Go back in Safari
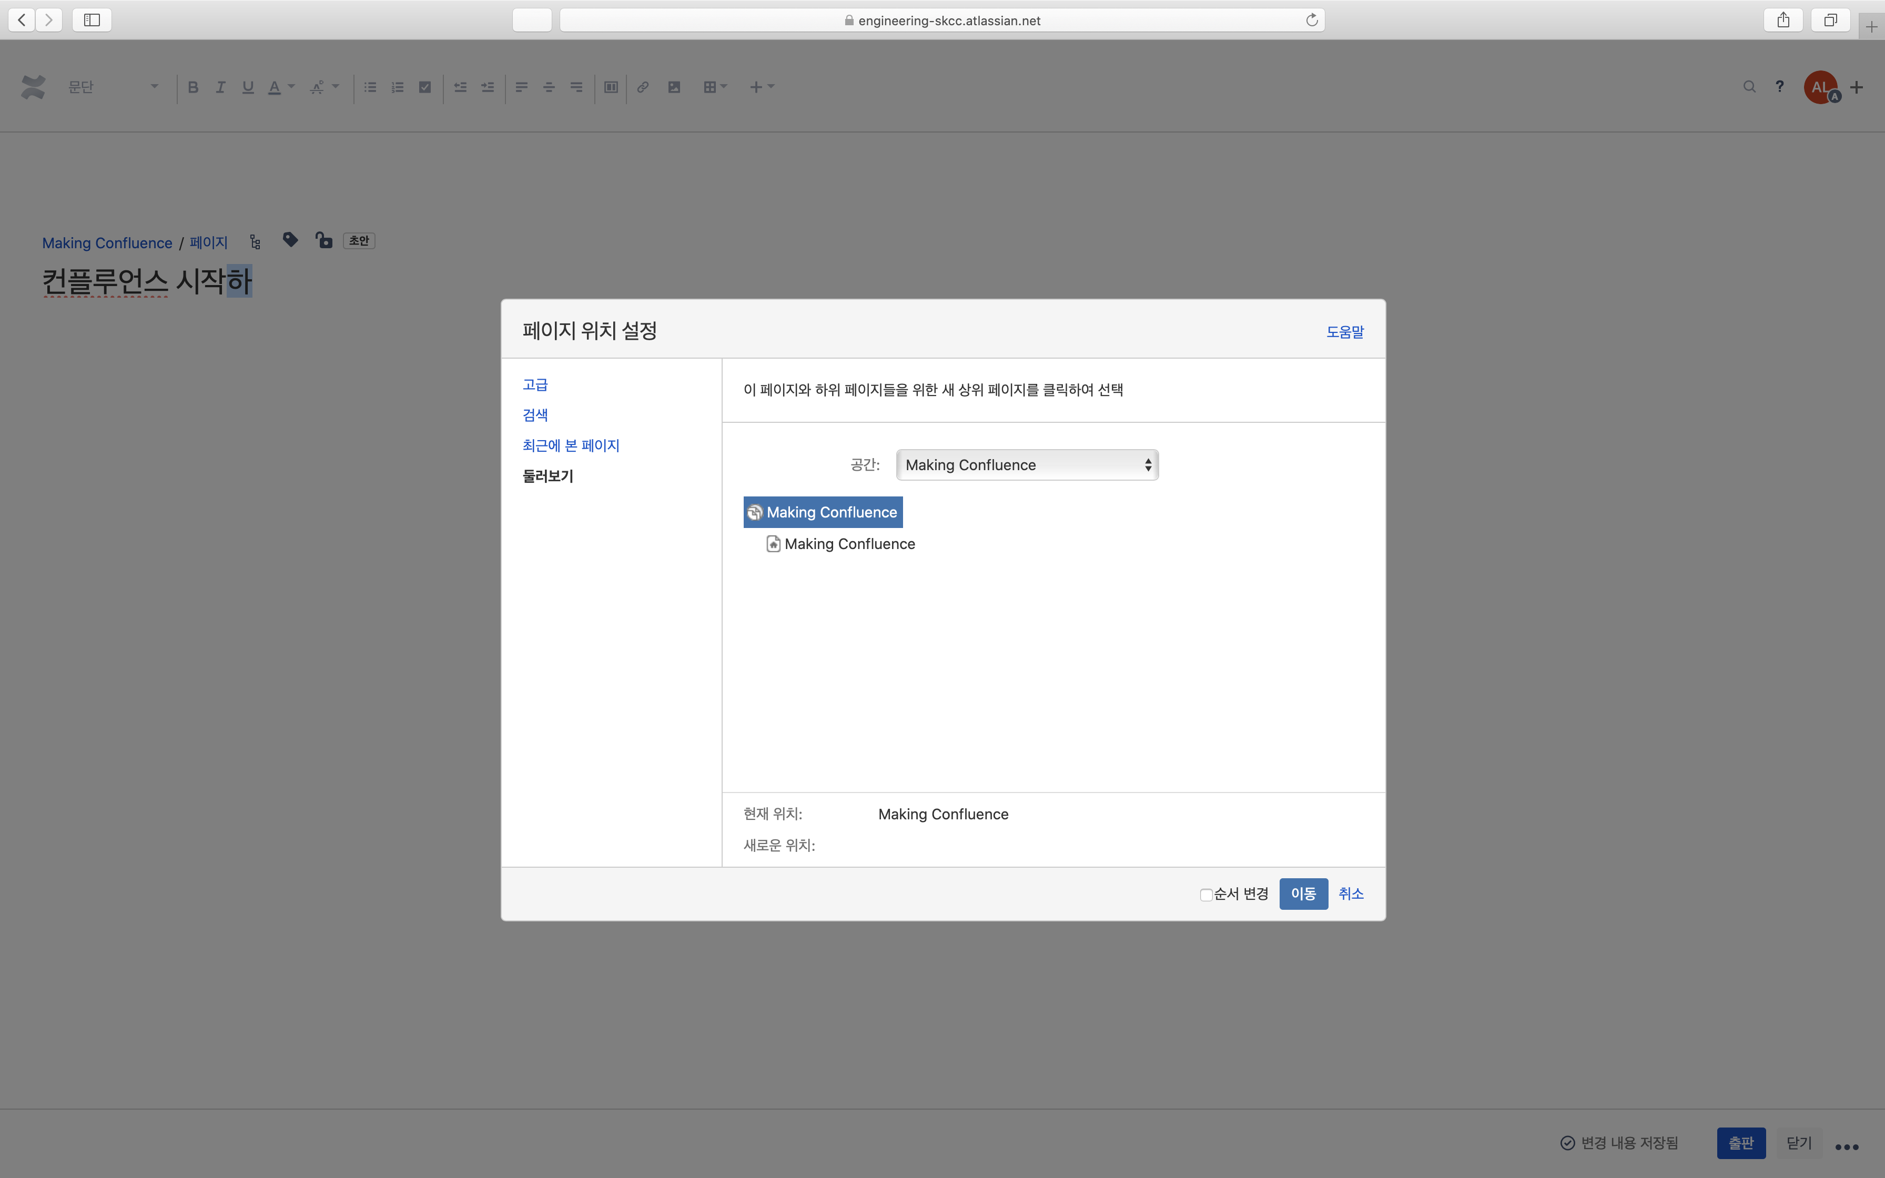 22,19
